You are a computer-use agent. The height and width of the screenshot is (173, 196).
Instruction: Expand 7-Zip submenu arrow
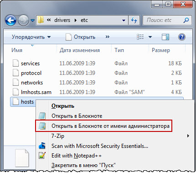point(188,136)
